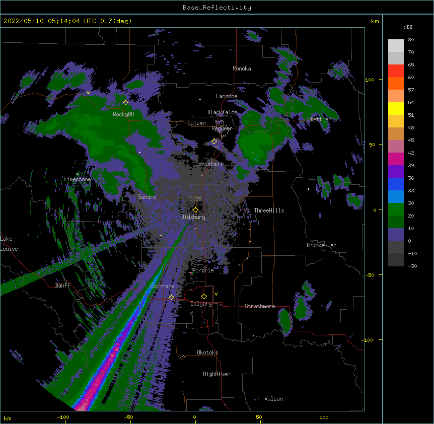
Task: Click the Olds city label
Action: pos(195,198)
